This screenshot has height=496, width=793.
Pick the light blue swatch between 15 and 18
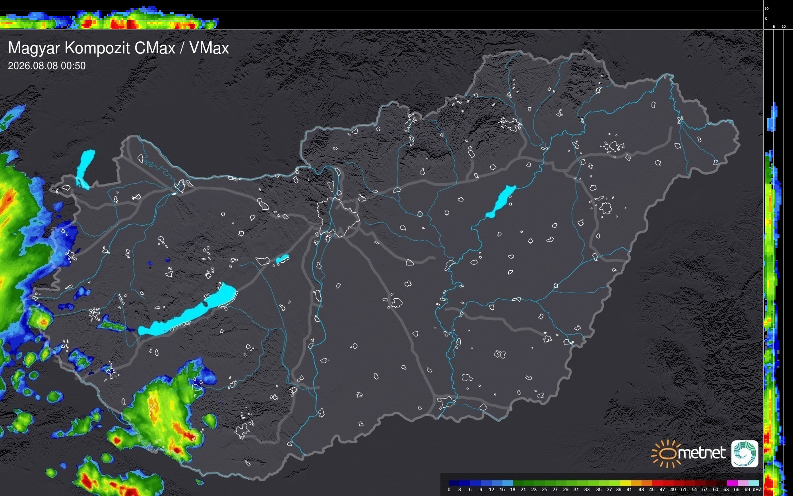coord(508,483)
